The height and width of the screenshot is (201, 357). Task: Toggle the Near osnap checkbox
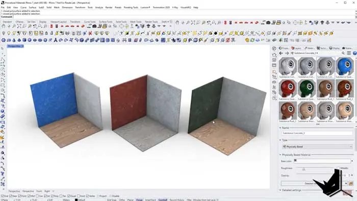pos(11,196)
